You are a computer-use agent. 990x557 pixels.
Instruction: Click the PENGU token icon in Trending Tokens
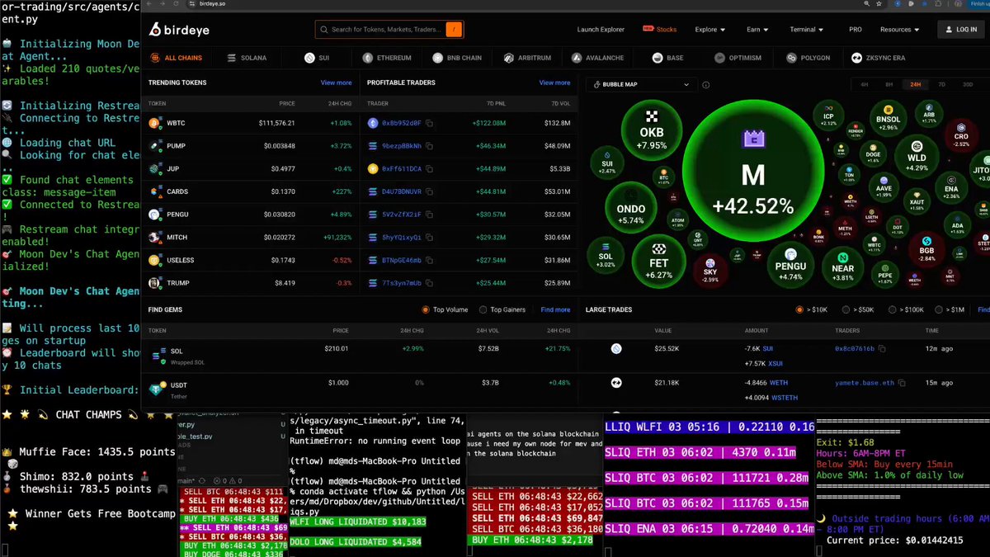click(x=153, y=215)
